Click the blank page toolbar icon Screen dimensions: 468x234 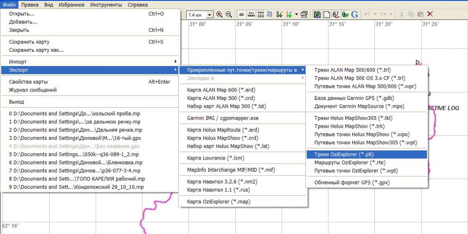pyautogui.click(x=326, y=15)
